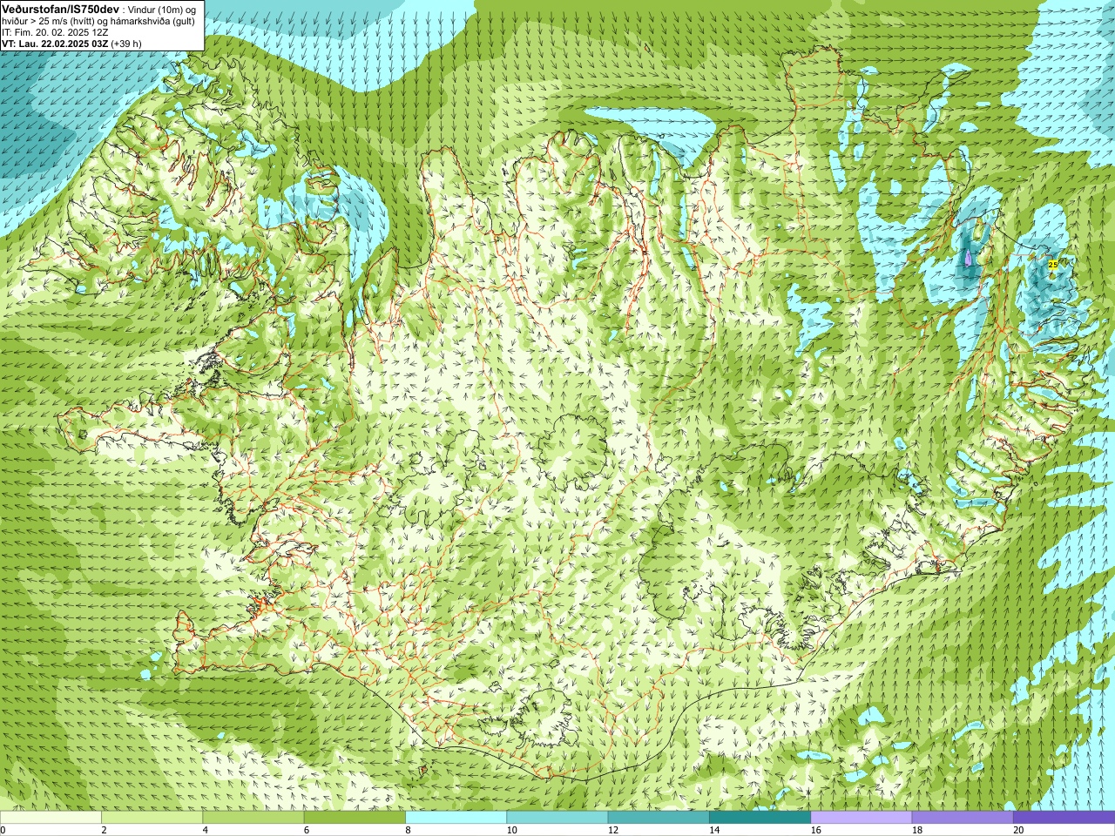This screenshot has height=836, width=1115.
Task: Select the 'Vindur (10m) og' text in the info box
Action: click(162, 10)
